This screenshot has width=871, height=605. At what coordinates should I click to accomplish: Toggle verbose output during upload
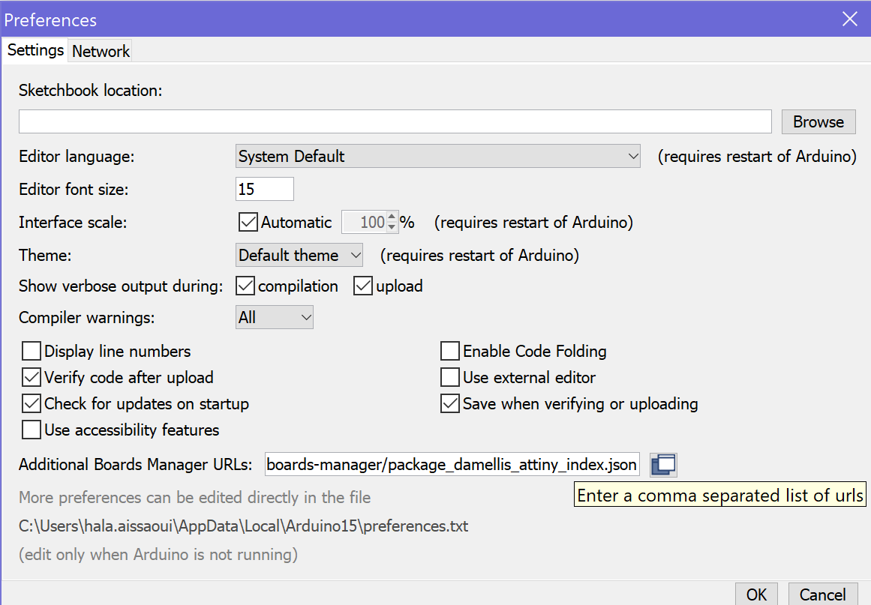(363, 286)
